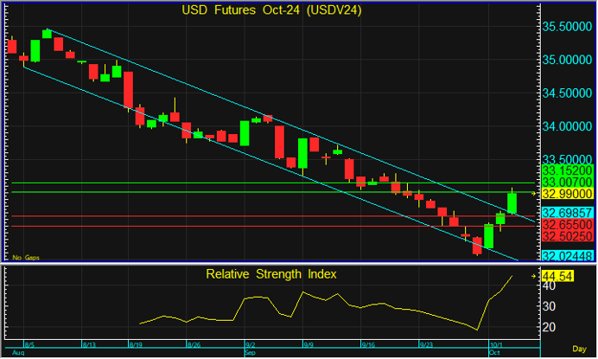Click the cyan 32.69857 channel price label
This screenshot has width=598, height=359.
coord(567,213)
